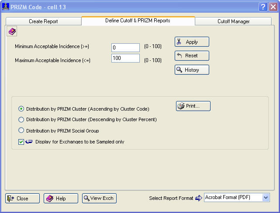Switch to the Create Report tab

[x=43, y=21]
